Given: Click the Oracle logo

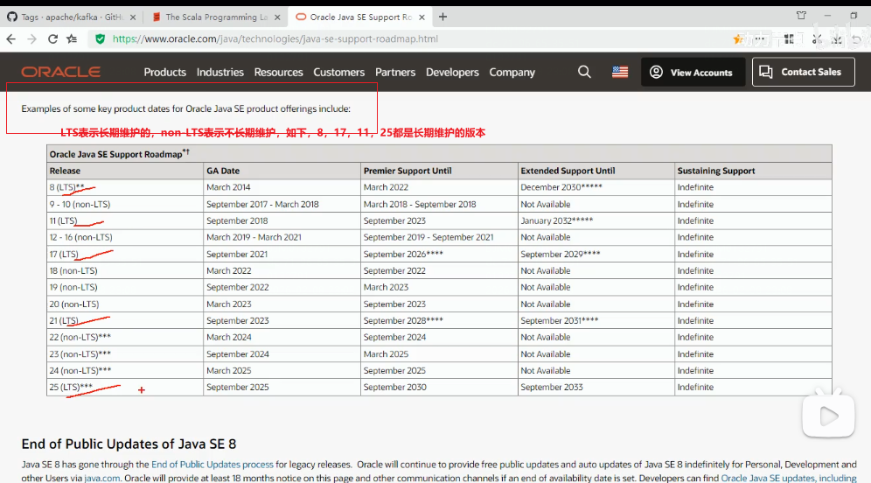Looking at the screenshot, I should click(x=60, y=72).
